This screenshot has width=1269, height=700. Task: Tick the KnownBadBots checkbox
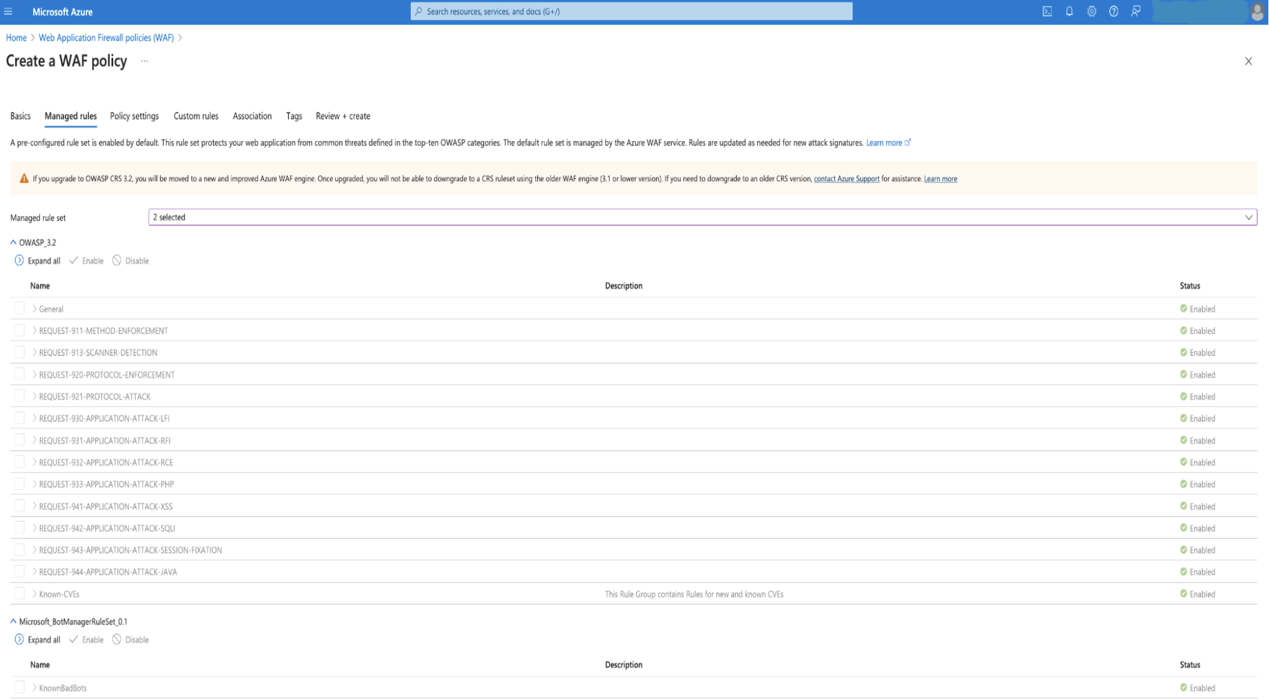click(x=20, y=687)
